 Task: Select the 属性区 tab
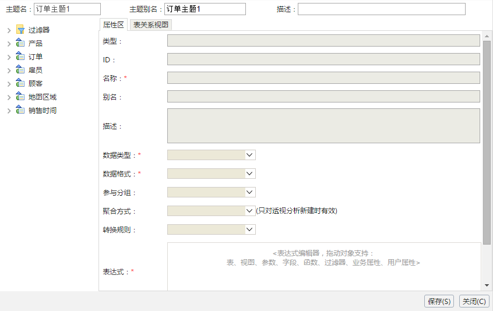114,25
